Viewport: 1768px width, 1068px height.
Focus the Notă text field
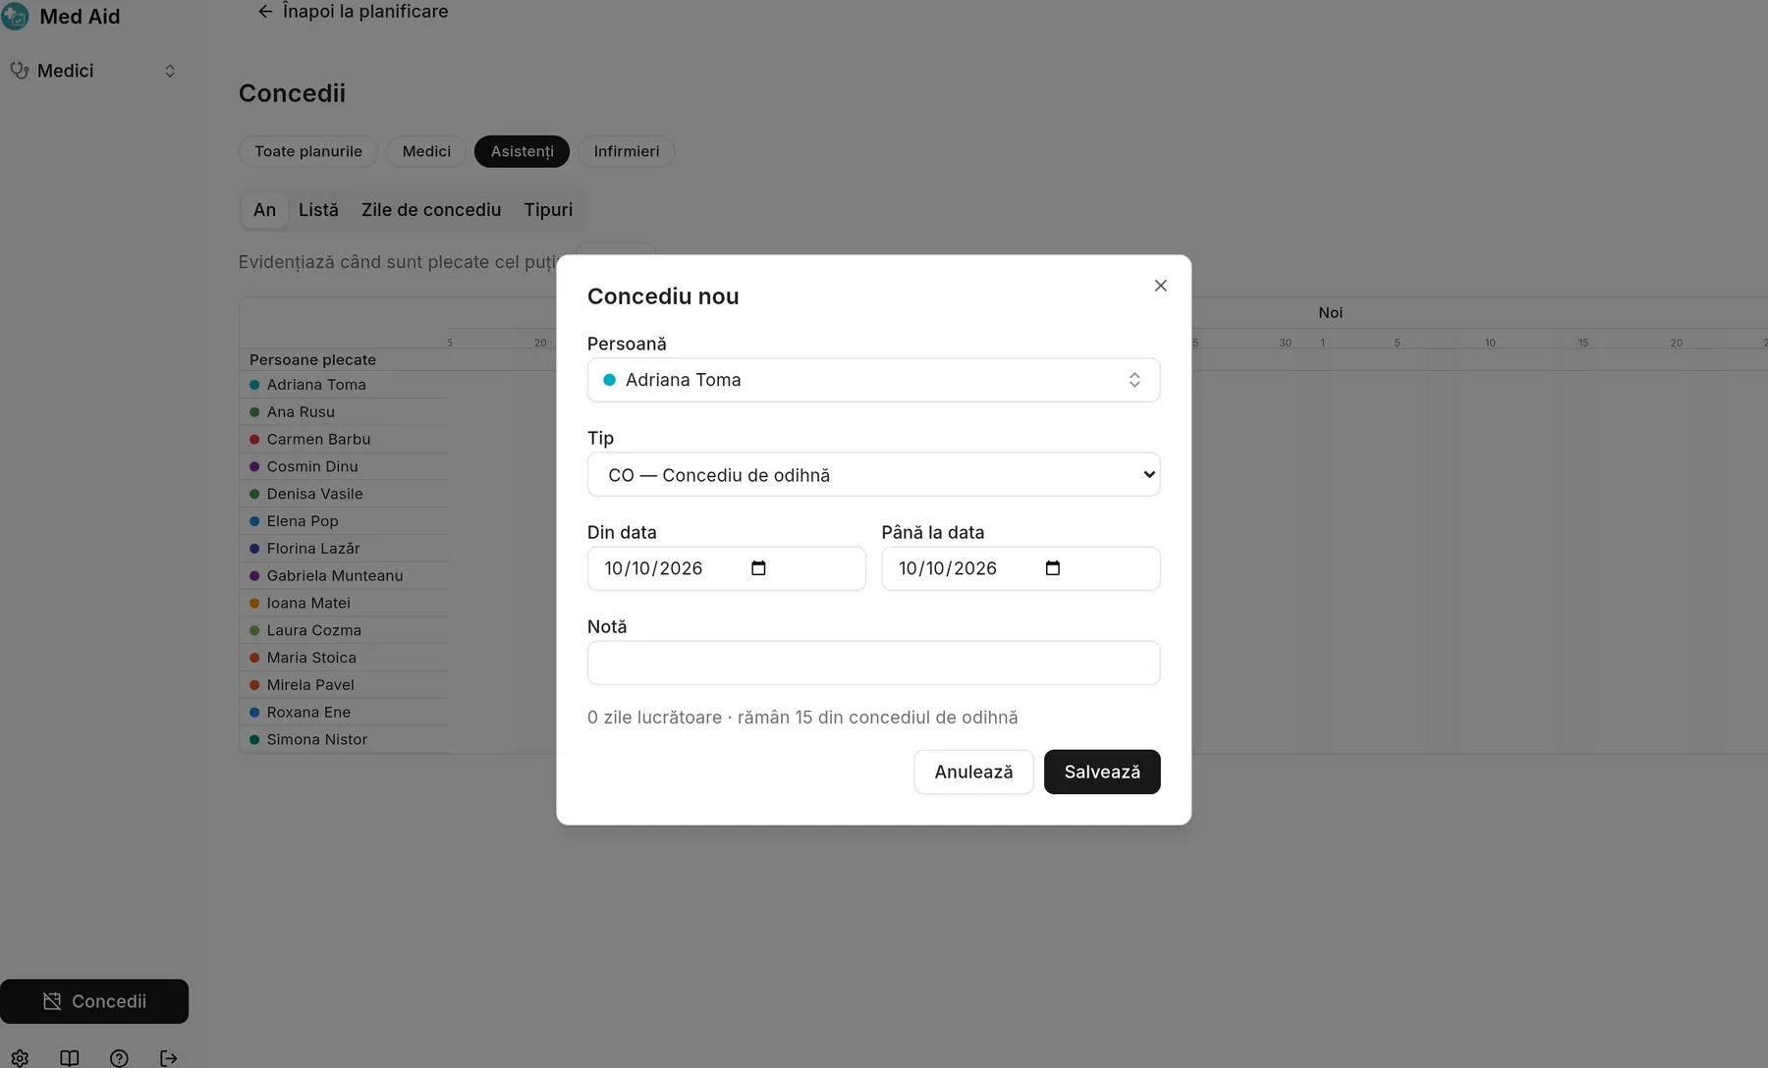click(x=873, y=663)
